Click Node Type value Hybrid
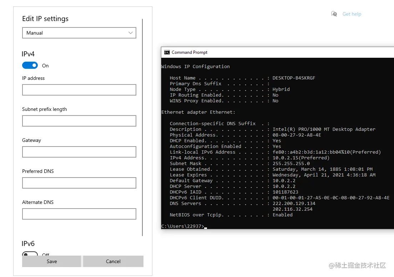The image size is (394, 277). pos(281,89)
